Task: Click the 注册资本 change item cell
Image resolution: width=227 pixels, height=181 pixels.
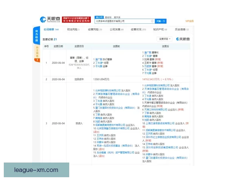Action: click(x=79, y=80)
